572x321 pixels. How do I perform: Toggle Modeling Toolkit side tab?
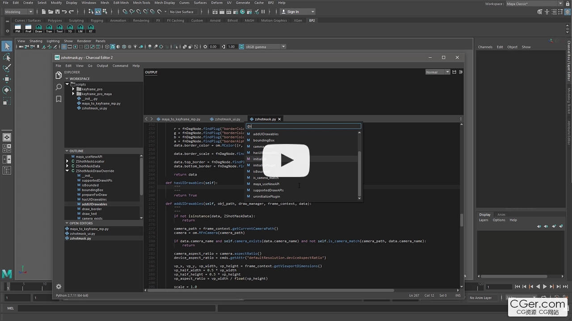pos(569,101)
